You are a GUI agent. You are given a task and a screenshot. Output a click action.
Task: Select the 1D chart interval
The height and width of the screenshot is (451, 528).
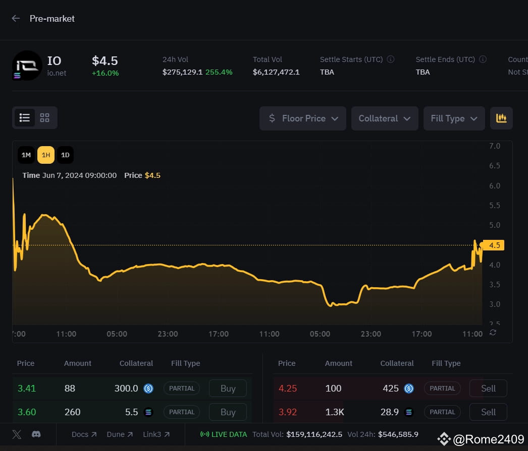tap(65, 155)
